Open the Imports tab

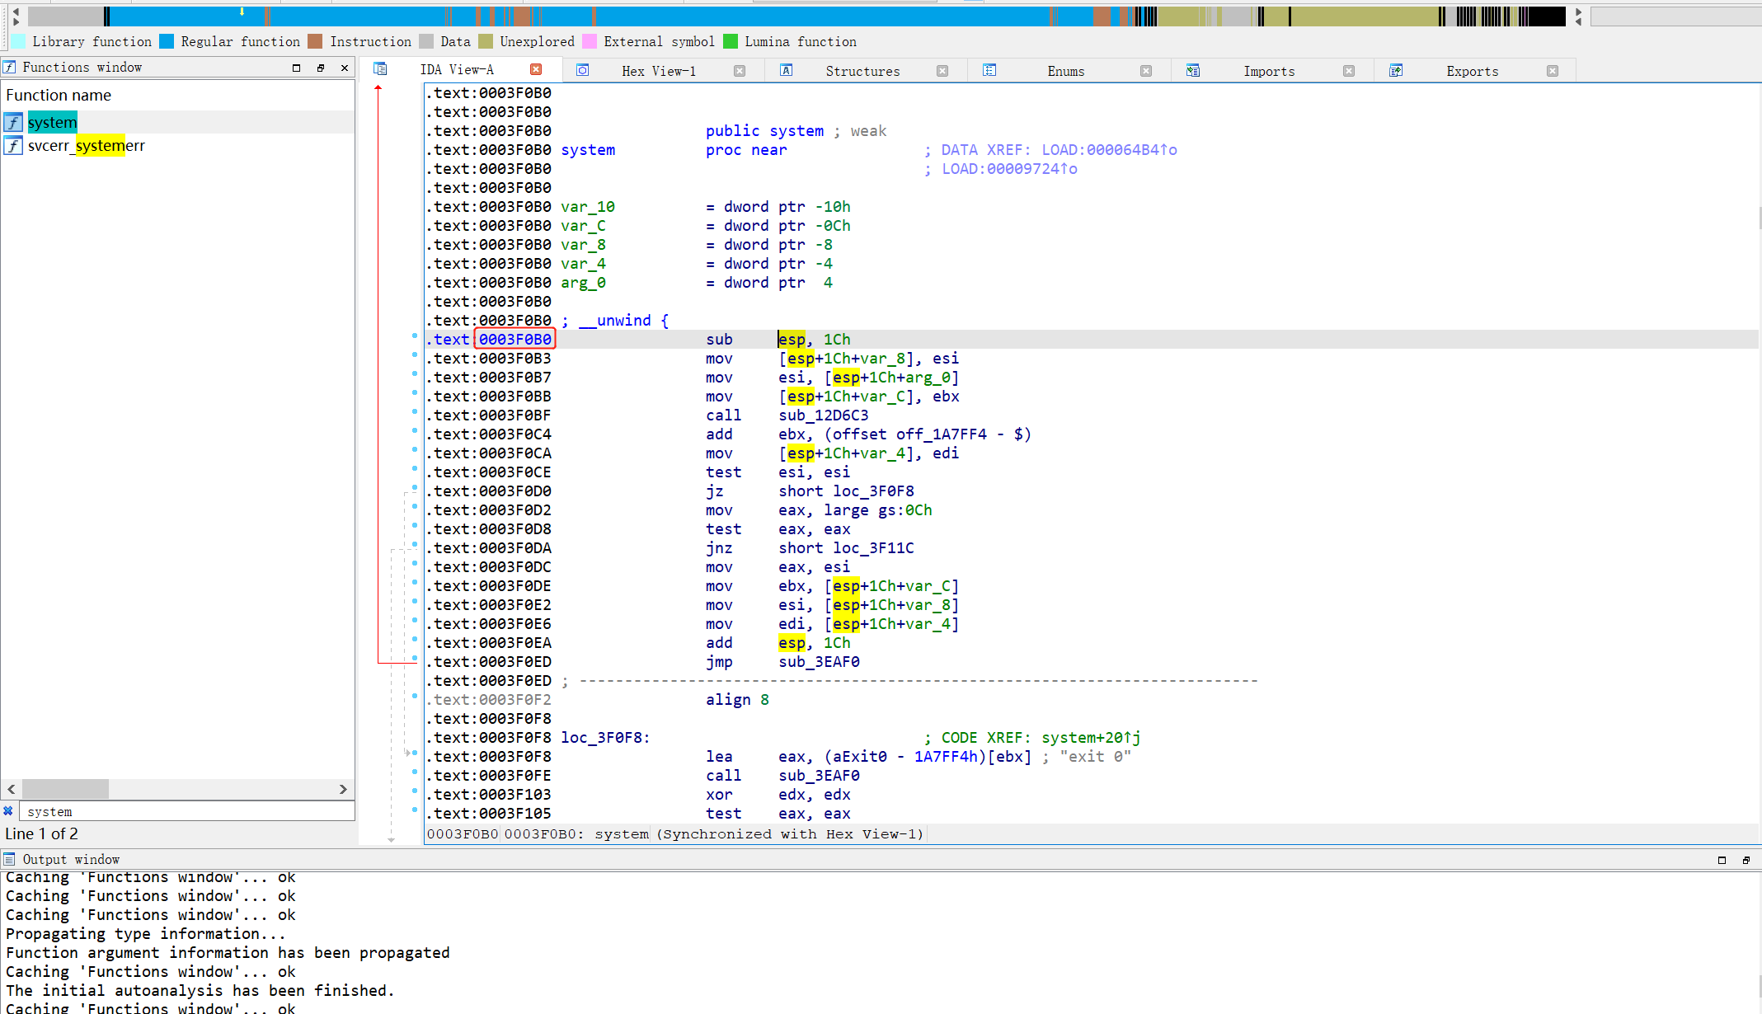coord(1269,71)
